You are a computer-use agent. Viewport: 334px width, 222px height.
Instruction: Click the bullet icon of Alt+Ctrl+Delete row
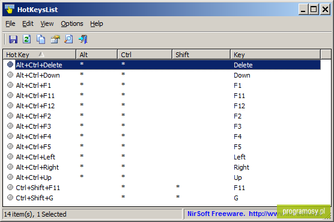pos(10,64)
